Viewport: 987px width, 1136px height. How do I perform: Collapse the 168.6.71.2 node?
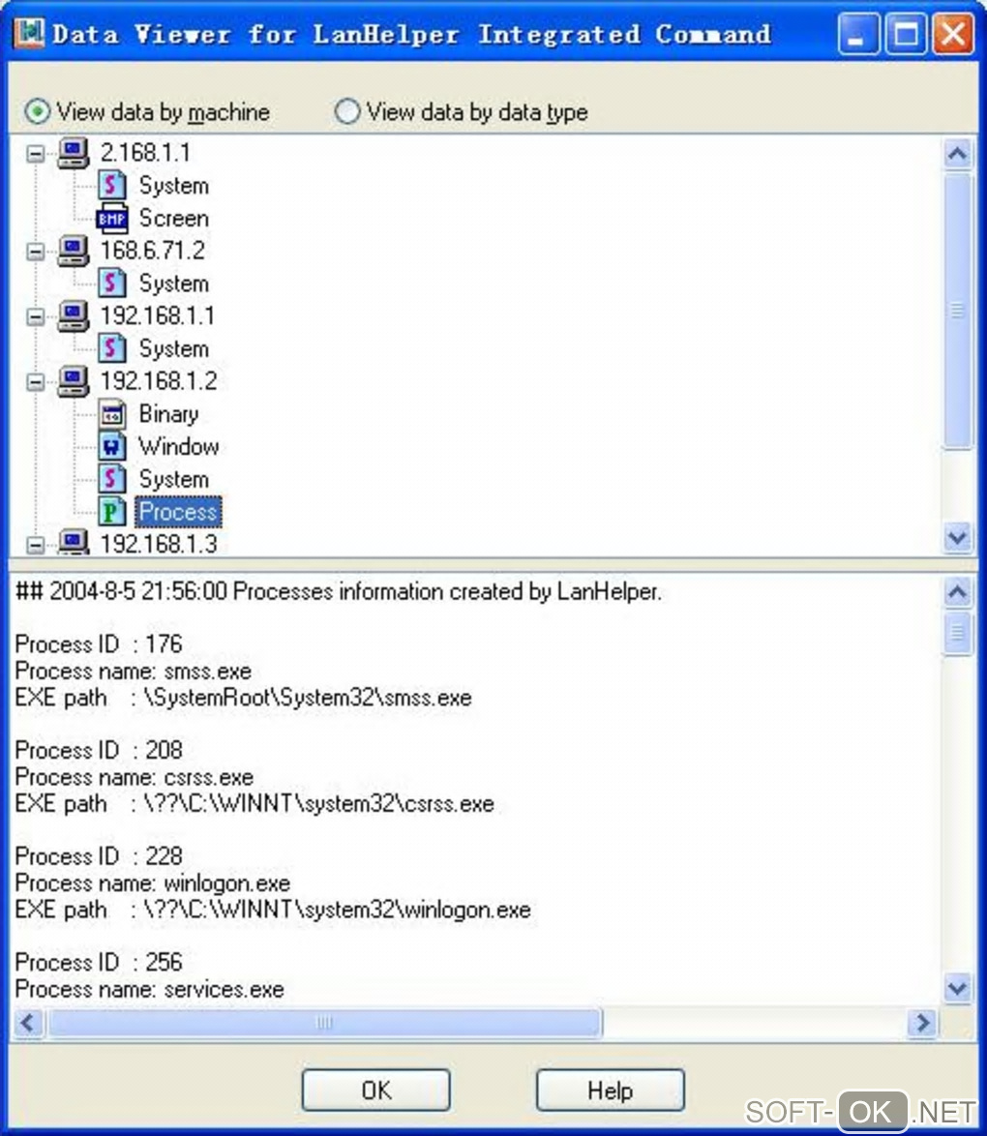35,252
